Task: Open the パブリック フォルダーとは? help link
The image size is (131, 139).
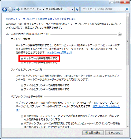Action: pyautogui.click(x=106, y=106)
